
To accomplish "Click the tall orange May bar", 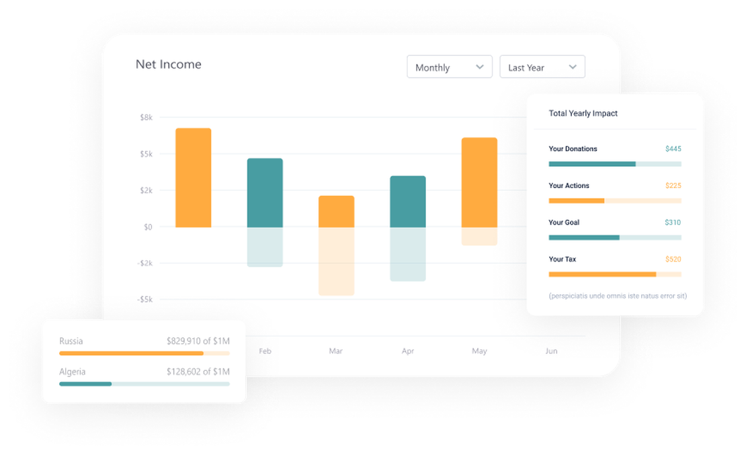I will (x=479, y=181).
